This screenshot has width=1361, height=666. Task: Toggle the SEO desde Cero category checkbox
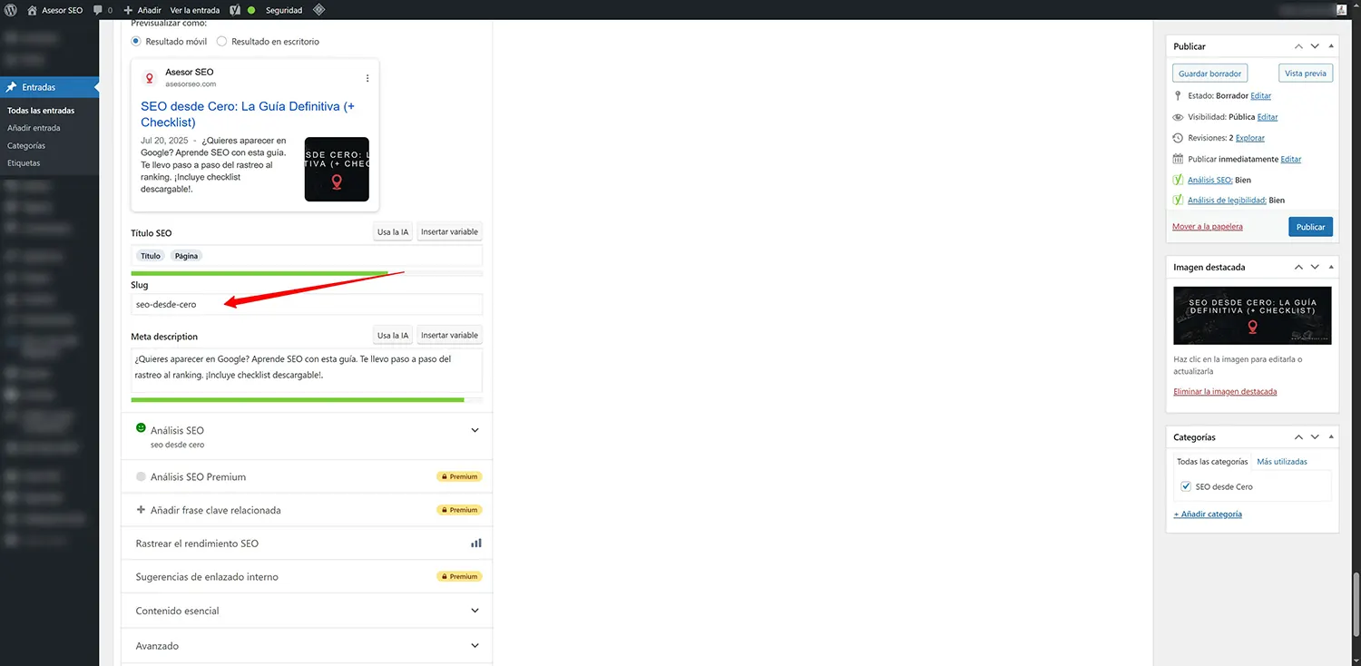click(1185, 487)
